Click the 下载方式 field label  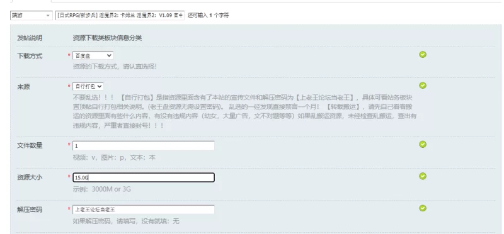[x=30, y=56]
